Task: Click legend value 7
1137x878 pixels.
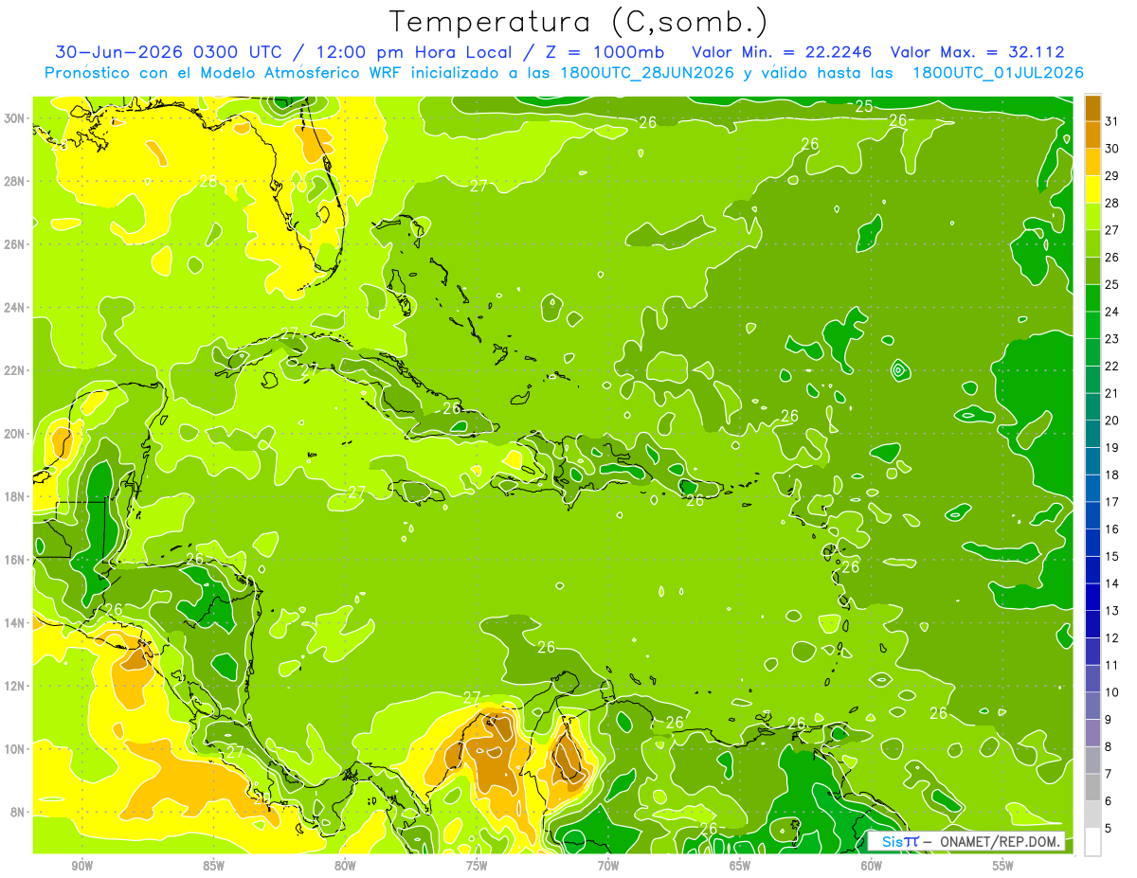Action: click(1109, 774)
